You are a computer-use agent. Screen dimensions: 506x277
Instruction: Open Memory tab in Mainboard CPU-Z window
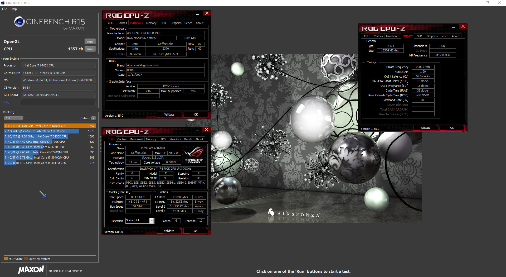tap(151, 23)
